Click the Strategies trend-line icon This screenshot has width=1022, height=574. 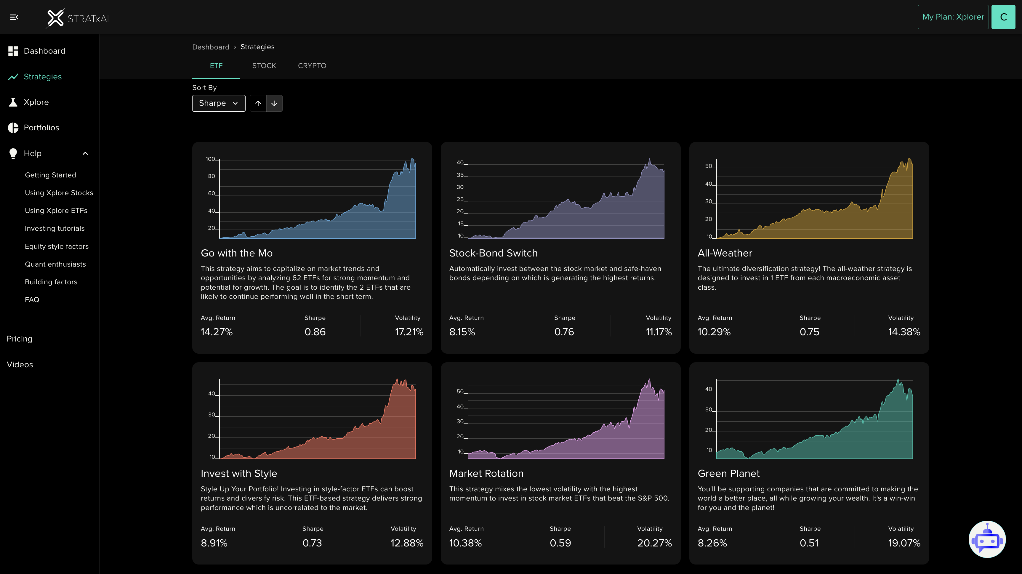click(x=13, y=77)
